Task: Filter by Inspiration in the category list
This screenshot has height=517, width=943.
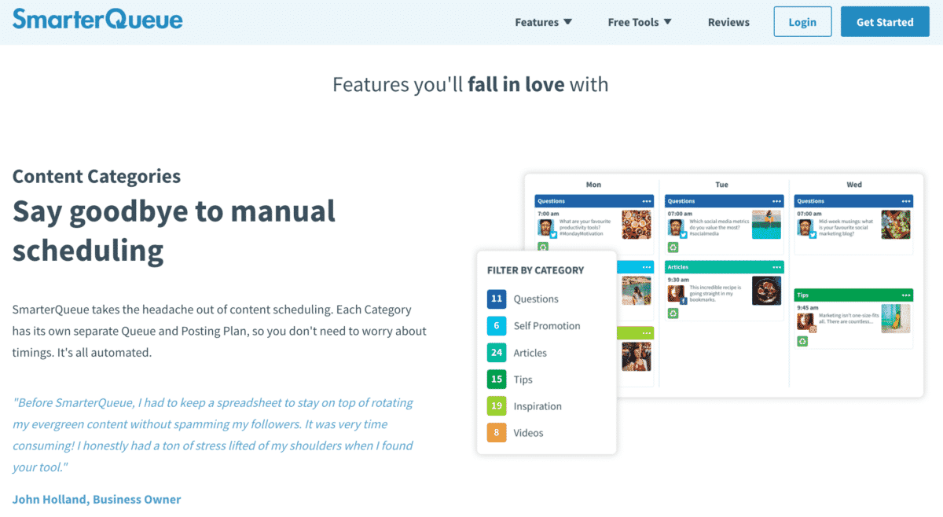Action: (538, 406)
